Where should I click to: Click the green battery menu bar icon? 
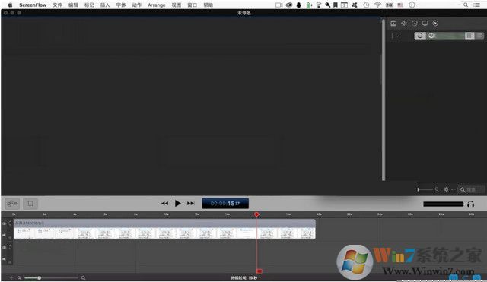click(309, 5)
